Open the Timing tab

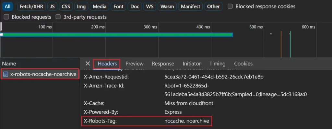click(218, 64)
